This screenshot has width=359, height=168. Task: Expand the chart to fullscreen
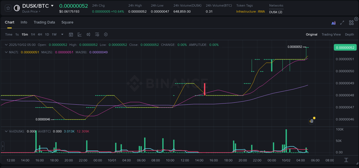click(x=342, y=22)
